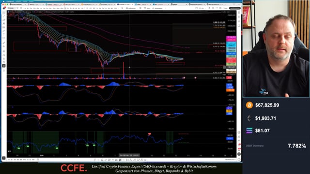The width and height of the screenshot is (310, 174).
Task: Select the text annotation tool
Action: coord(4,34)
